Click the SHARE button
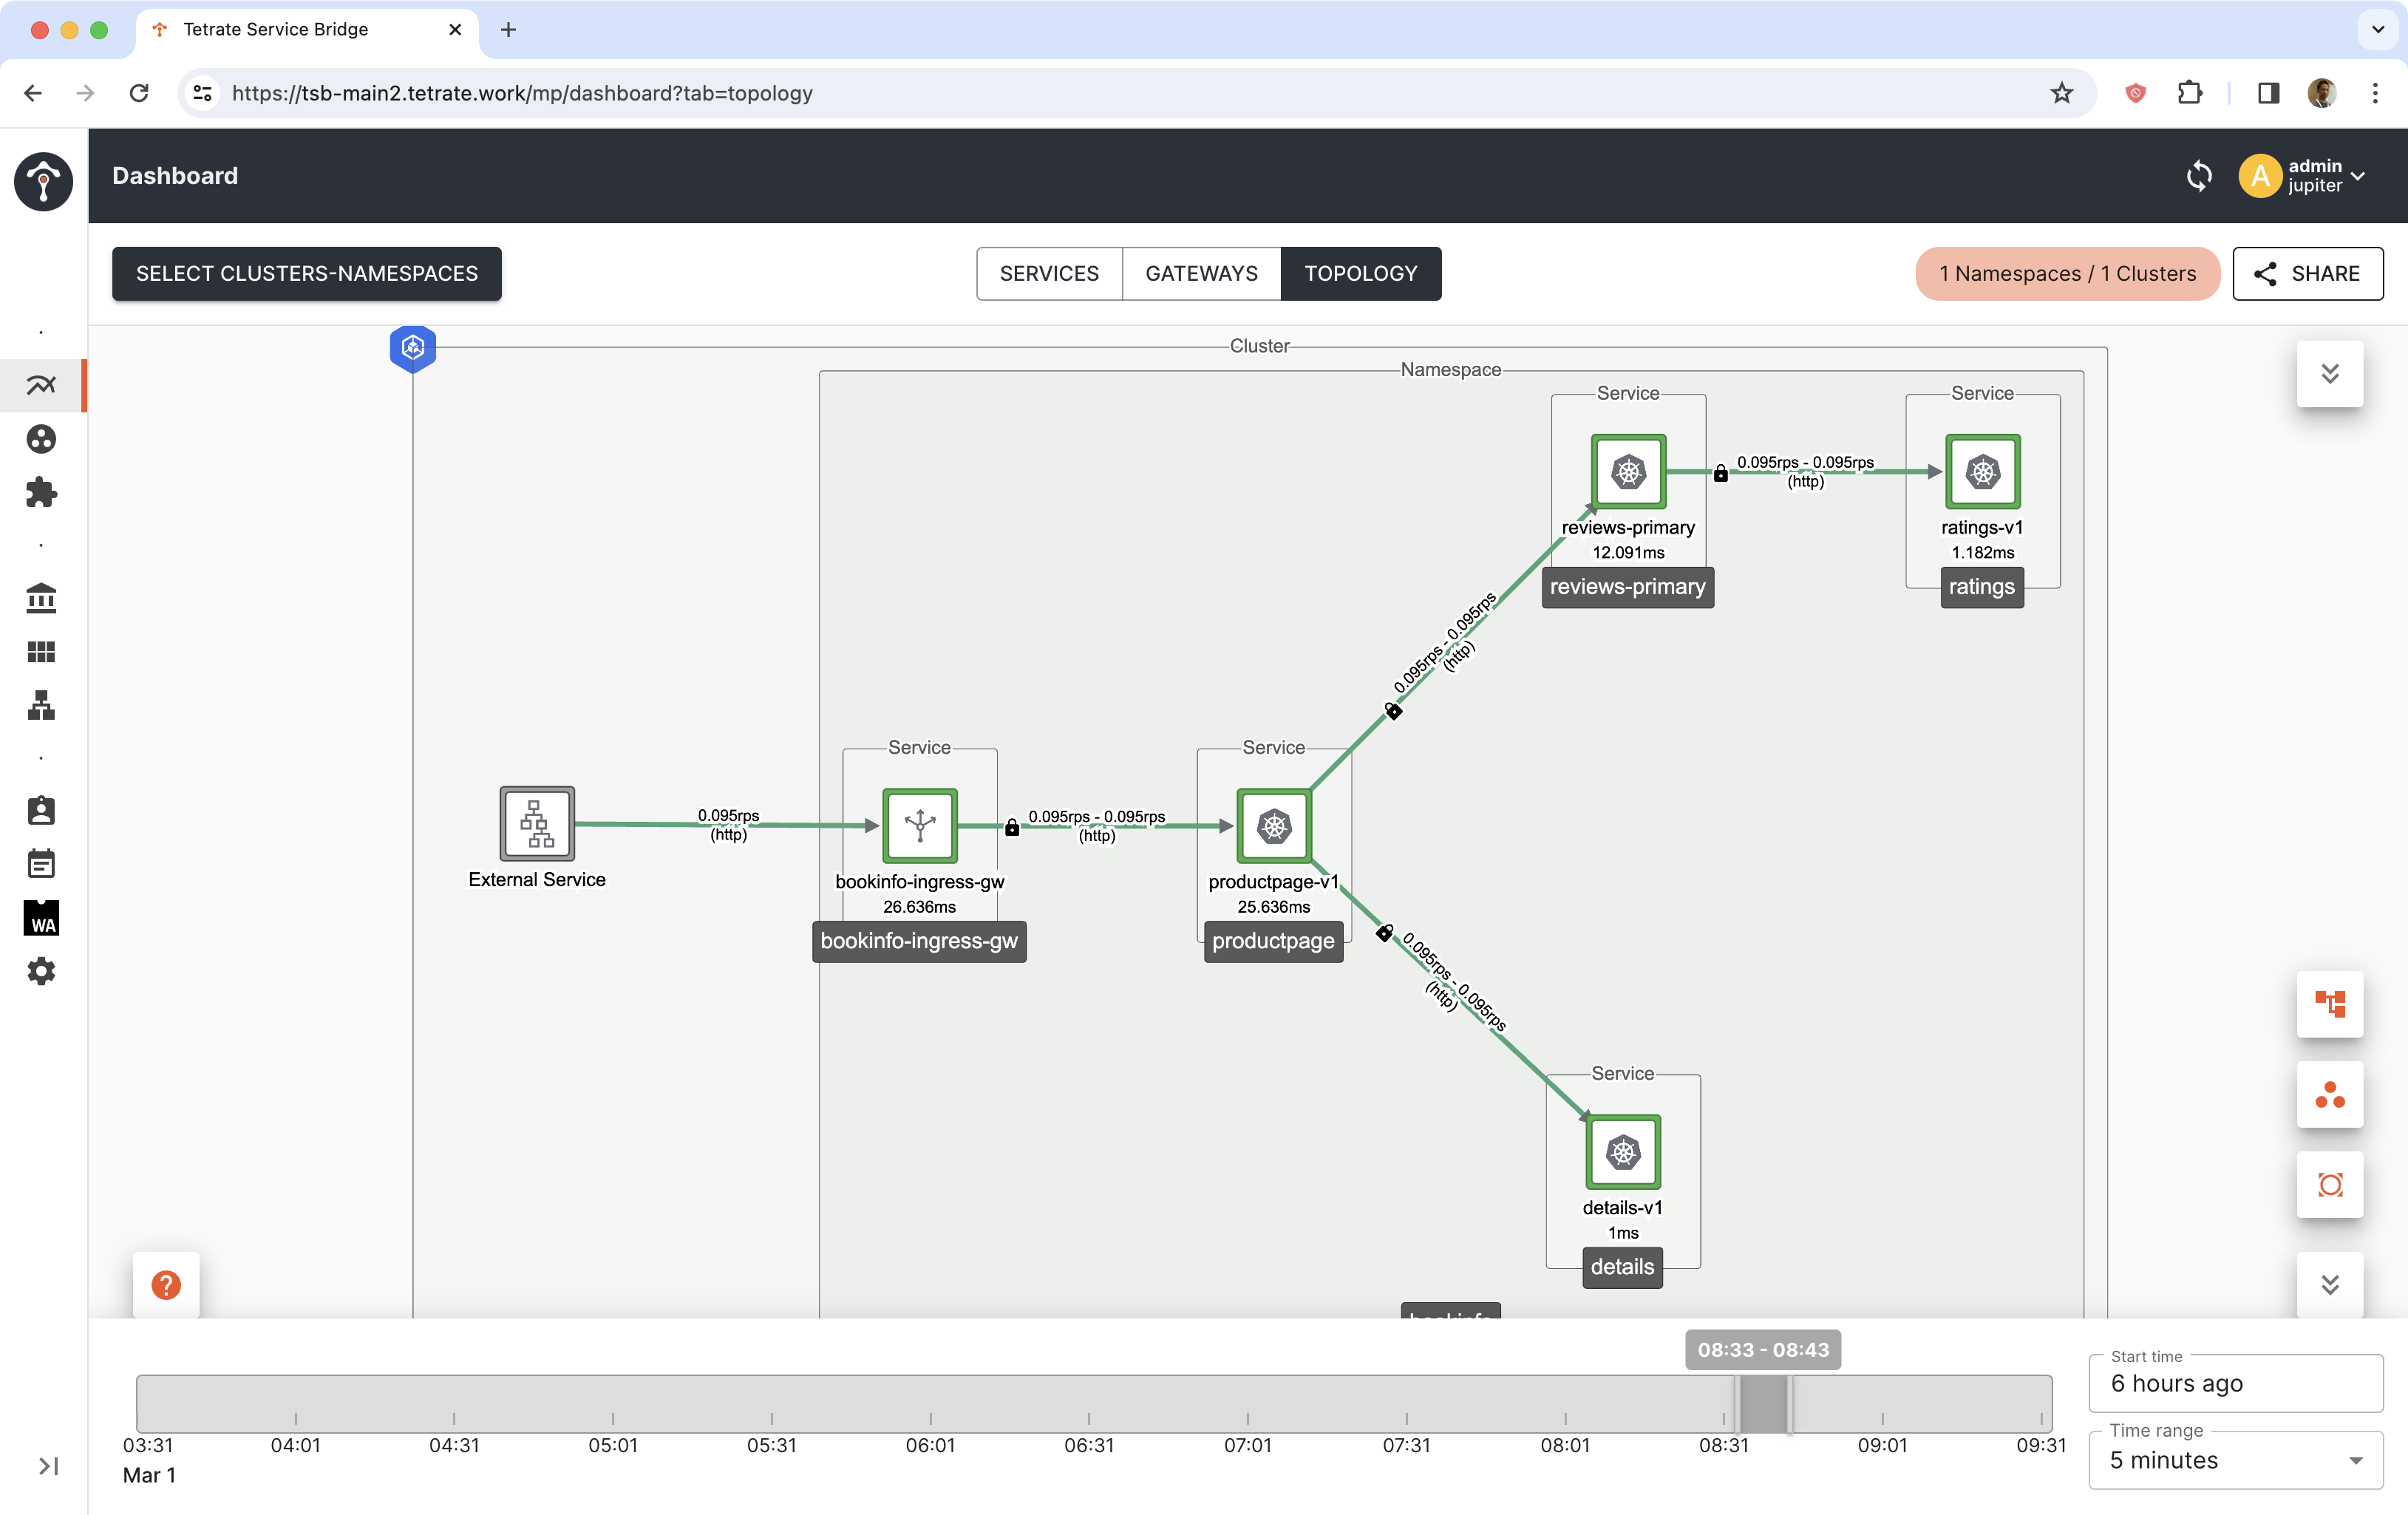This screenshot has height=1515, width=2408. pos(2307,273)
